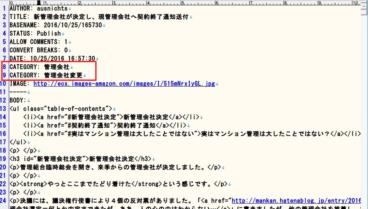Click the ruler at the column 5 mark
Screen dimensions: 368x209
182,3
